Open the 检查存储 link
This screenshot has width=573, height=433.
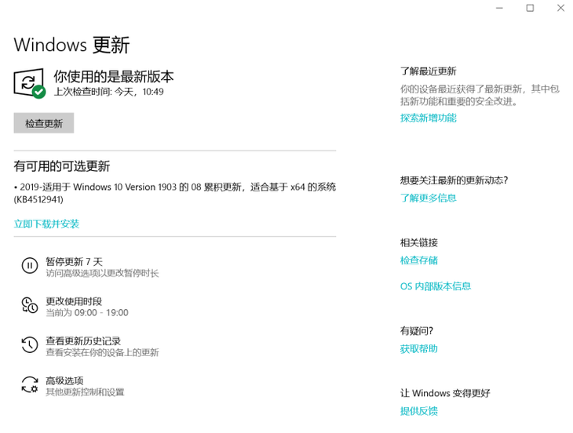click(419, 260)
